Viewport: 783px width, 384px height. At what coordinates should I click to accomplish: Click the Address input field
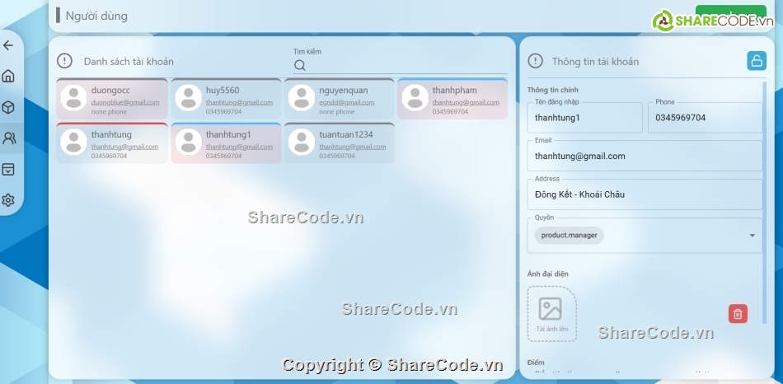click(x=645, y=194)
